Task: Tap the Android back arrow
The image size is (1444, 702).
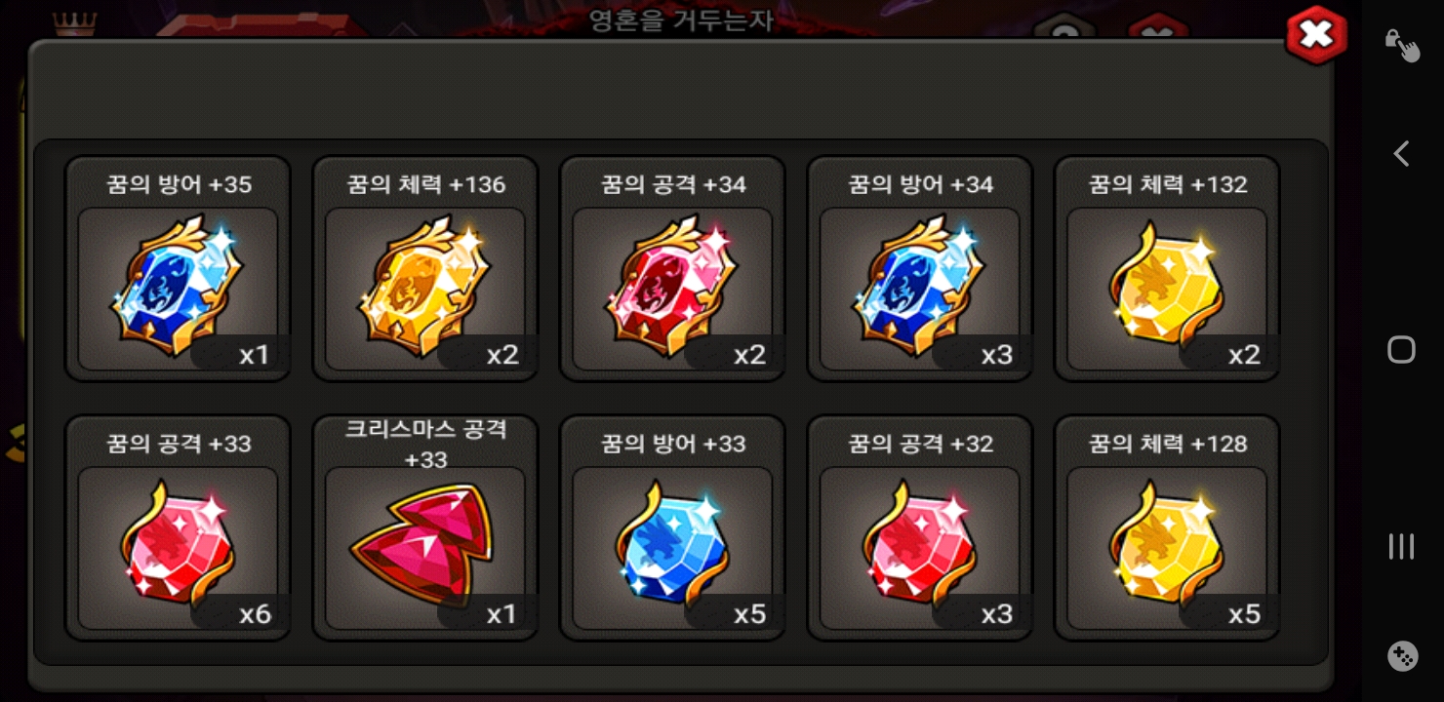Action: pos(1401,153)
